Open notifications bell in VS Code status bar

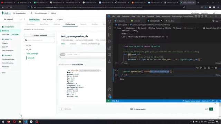pos(217,101)
